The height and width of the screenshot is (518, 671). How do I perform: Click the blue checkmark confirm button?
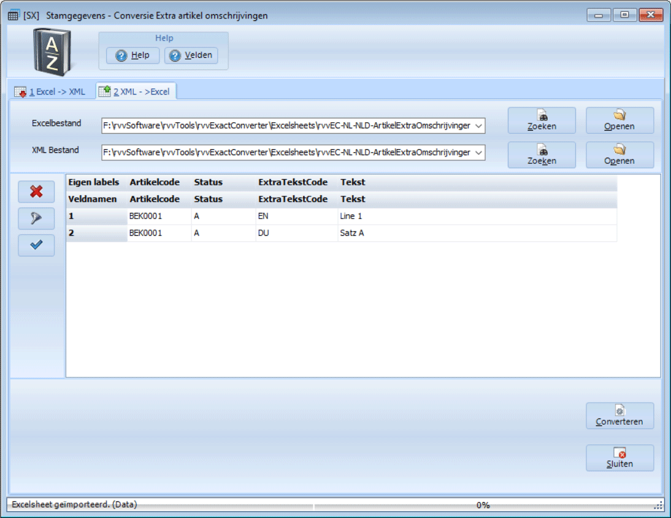click(36, 245)
